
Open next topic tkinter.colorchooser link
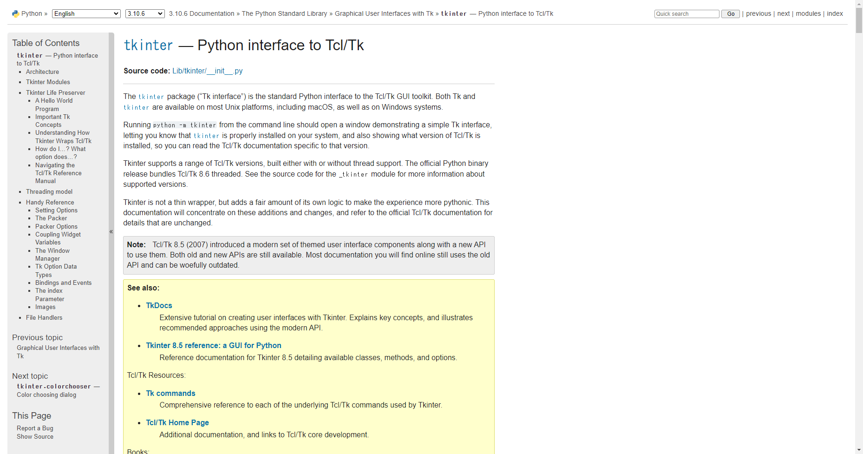coord(58,390)
